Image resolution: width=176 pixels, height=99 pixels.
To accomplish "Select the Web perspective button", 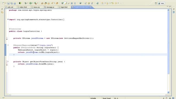I will pyautogui.click(x=161, y=3).
